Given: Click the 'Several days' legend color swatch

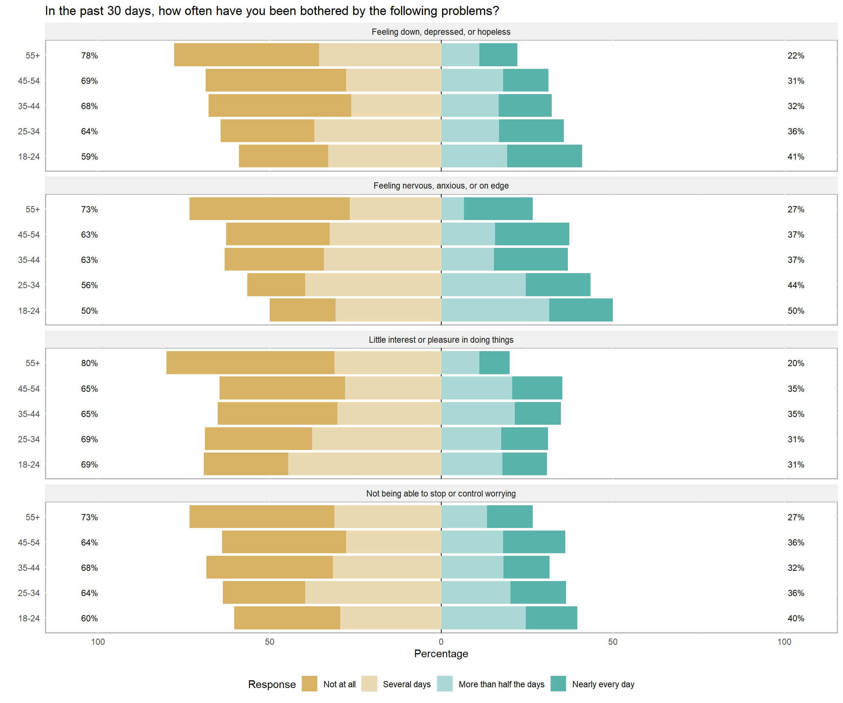Looking at the screenshot, I should point(369,684).
